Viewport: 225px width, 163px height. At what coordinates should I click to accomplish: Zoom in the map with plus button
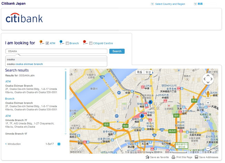click(208, 103)
